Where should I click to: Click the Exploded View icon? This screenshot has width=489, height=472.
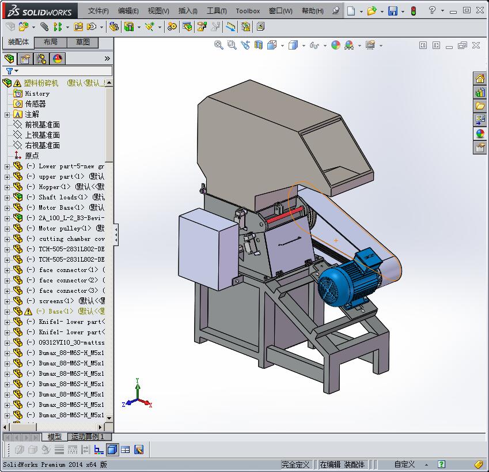click(202, 27)
